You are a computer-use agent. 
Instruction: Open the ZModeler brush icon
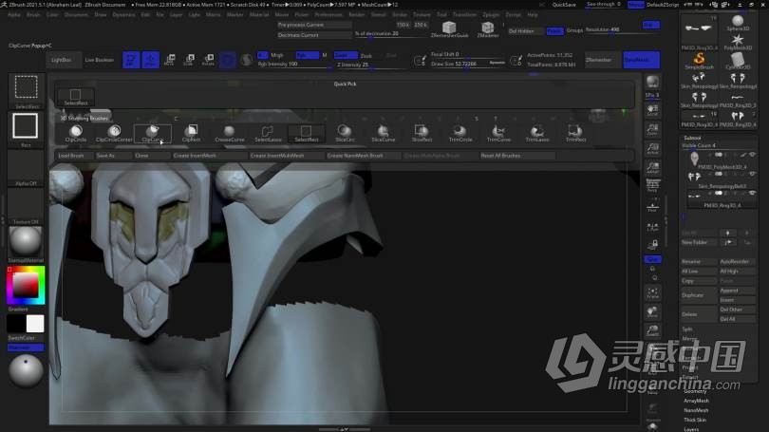pos(487,29)
